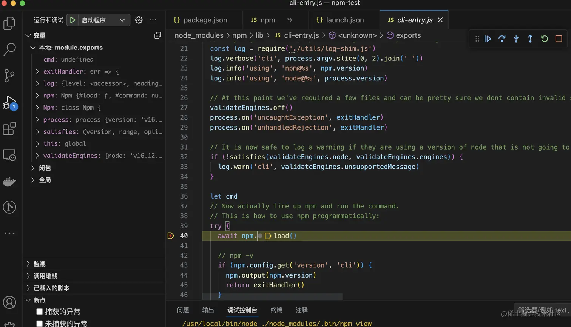571x327 pixels.
Task: Expand the process variable
Action: (37, 120)
